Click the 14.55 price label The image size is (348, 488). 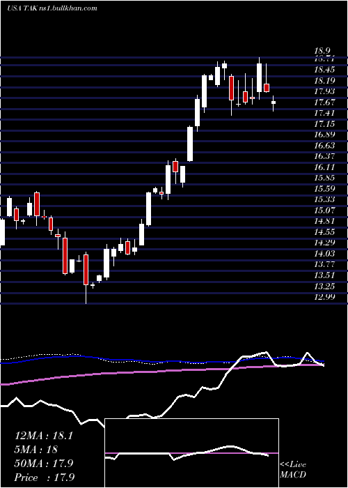(324, 232)
